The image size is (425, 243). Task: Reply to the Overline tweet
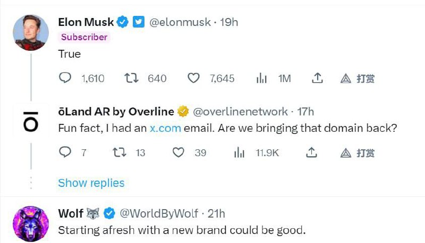coord(65,153)
